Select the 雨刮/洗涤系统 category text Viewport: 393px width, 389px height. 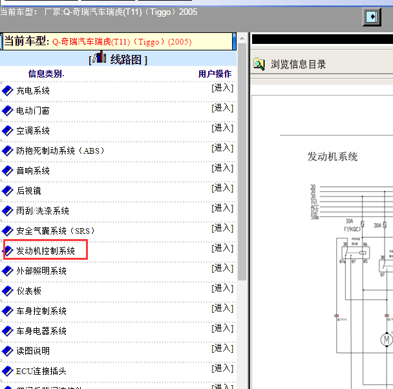coord(43,211)
